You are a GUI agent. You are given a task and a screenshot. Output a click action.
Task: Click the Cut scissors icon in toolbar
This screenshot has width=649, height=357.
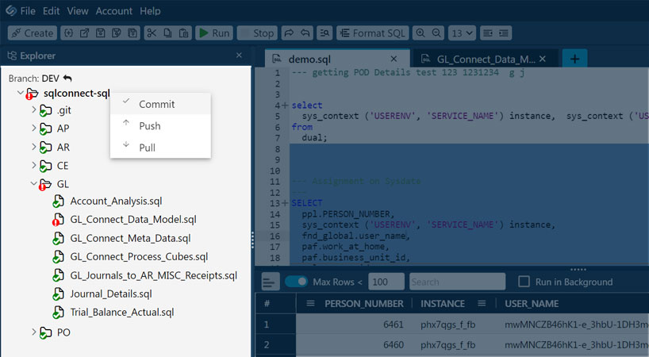pos(152,33)
